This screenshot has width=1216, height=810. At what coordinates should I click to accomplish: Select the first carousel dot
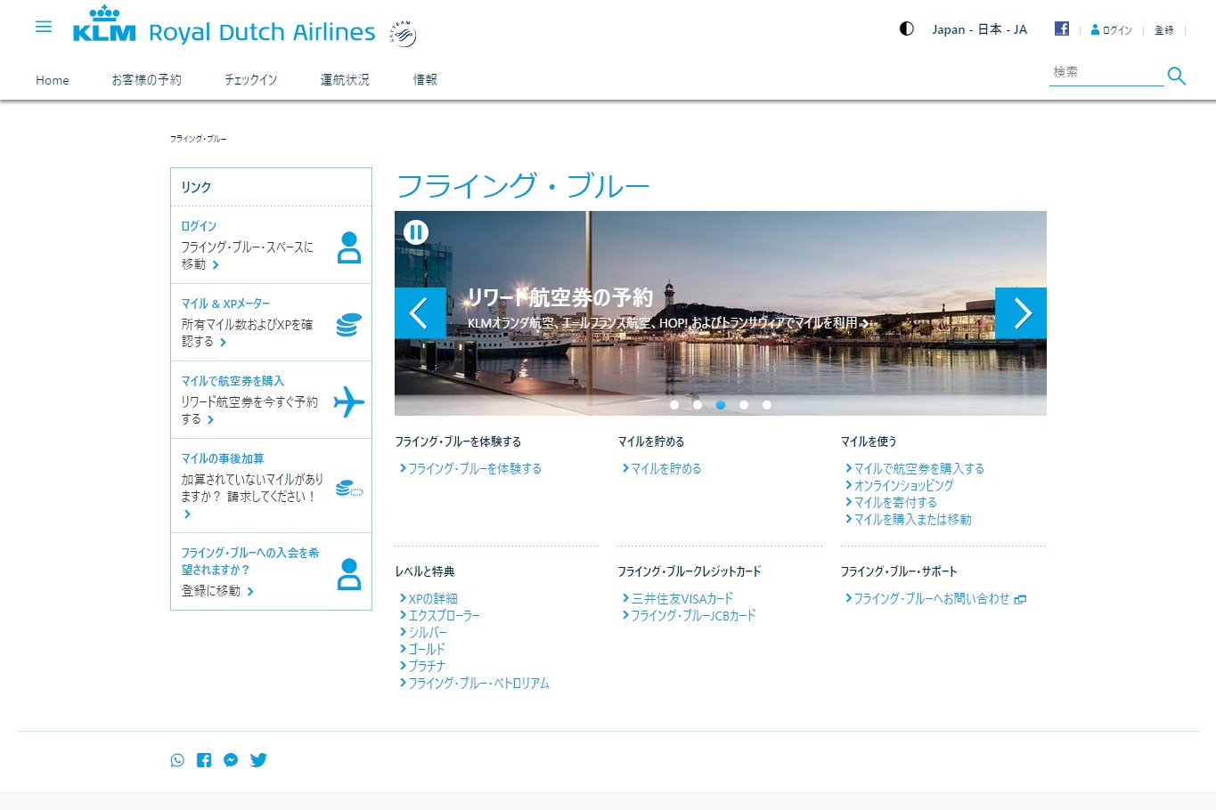coord(674,405)
